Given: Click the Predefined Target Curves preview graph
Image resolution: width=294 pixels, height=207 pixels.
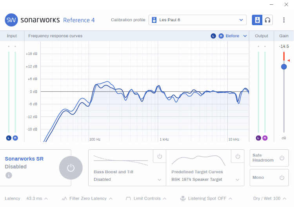Looking at the screenshot, I should 198,160.
